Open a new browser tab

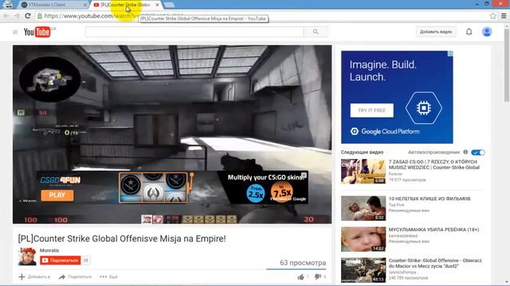[169, 5]
